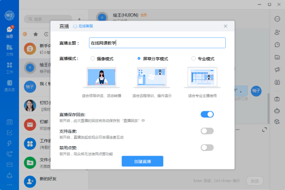Click the cube app icon at right
The image size is (285, 190).
click(277, 122)
